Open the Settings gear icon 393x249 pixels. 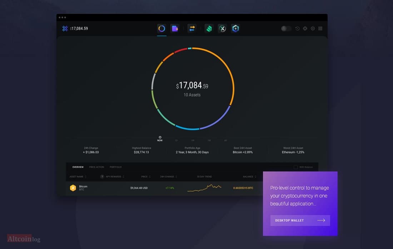pos(313,28)
